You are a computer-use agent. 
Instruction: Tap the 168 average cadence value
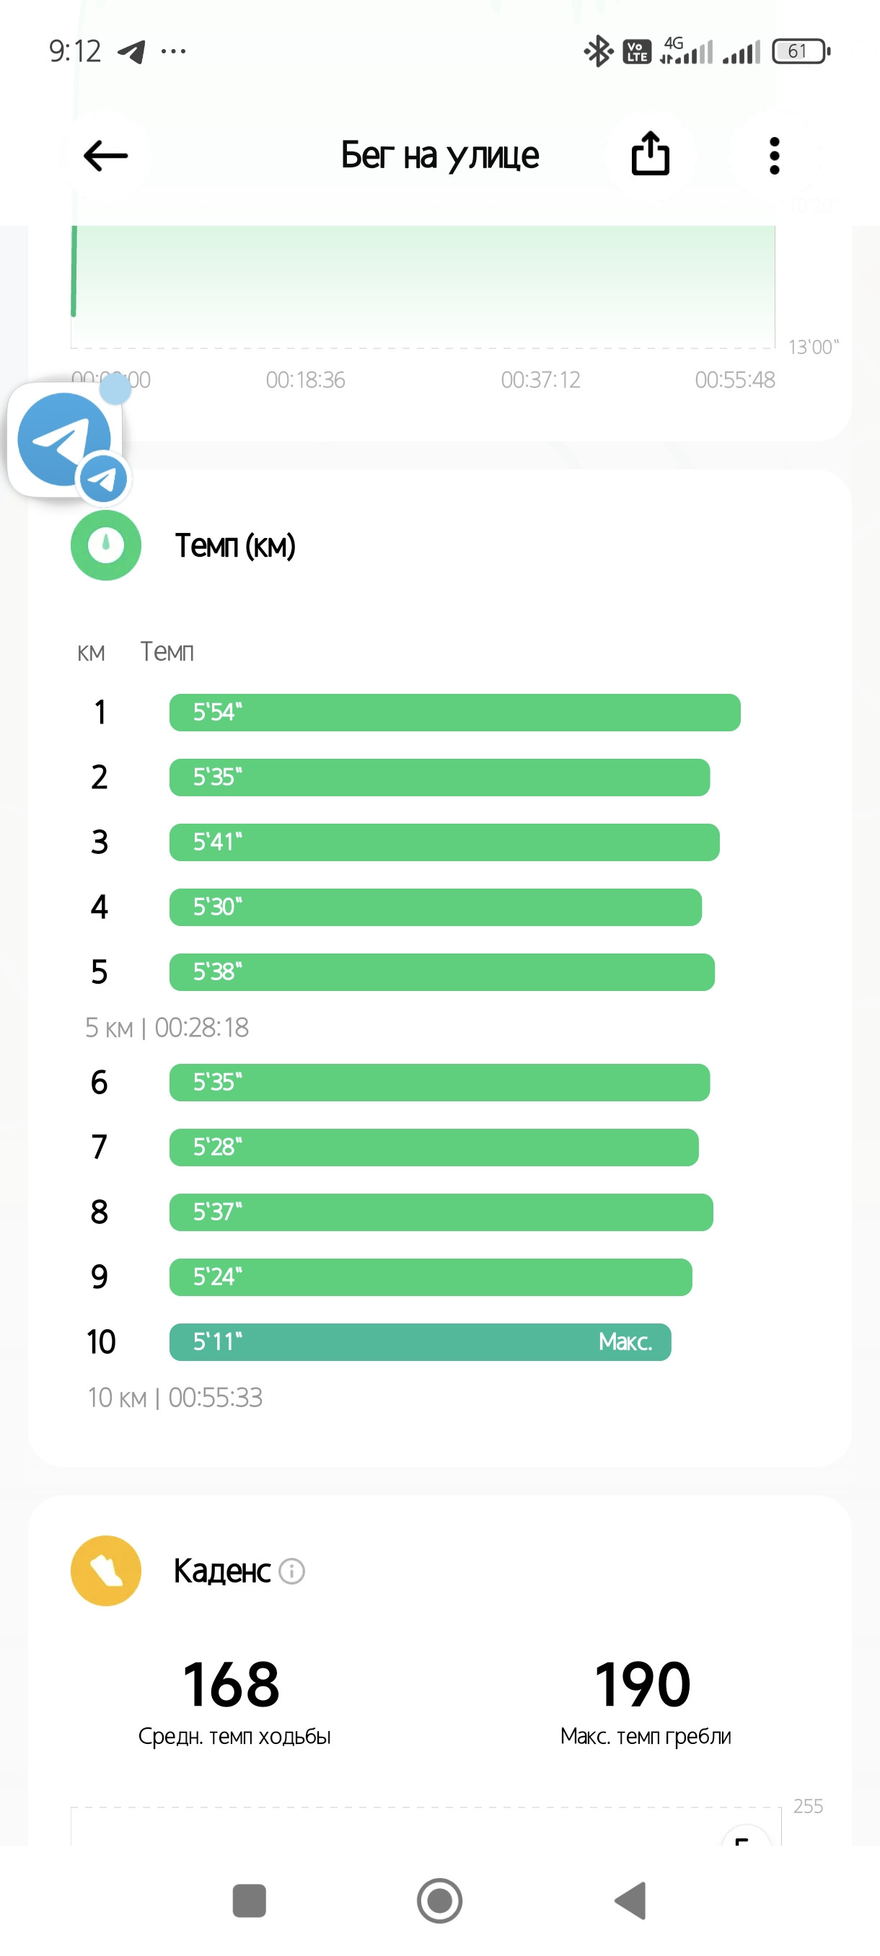tap(232, 1684)
